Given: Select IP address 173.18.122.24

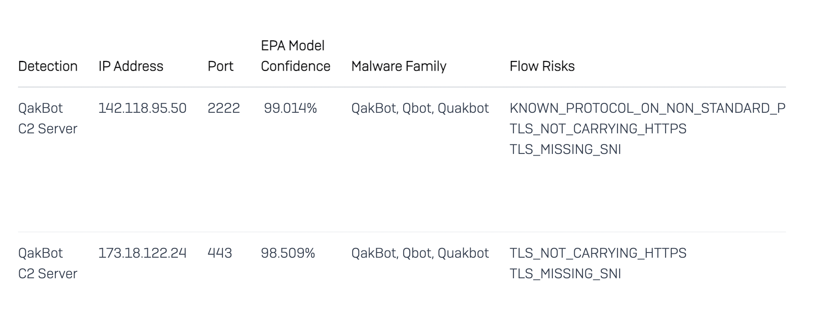Looking at the screenshot, I should 142,253.
